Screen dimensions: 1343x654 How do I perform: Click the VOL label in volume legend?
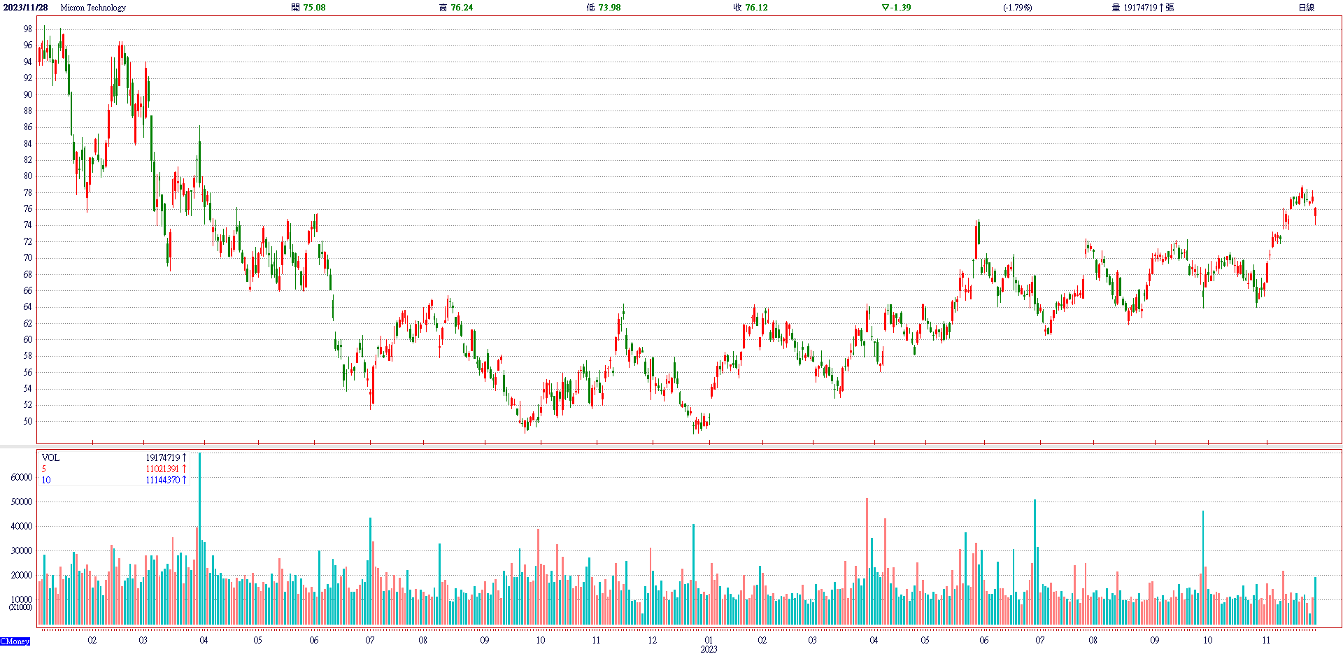pos(50,457)
